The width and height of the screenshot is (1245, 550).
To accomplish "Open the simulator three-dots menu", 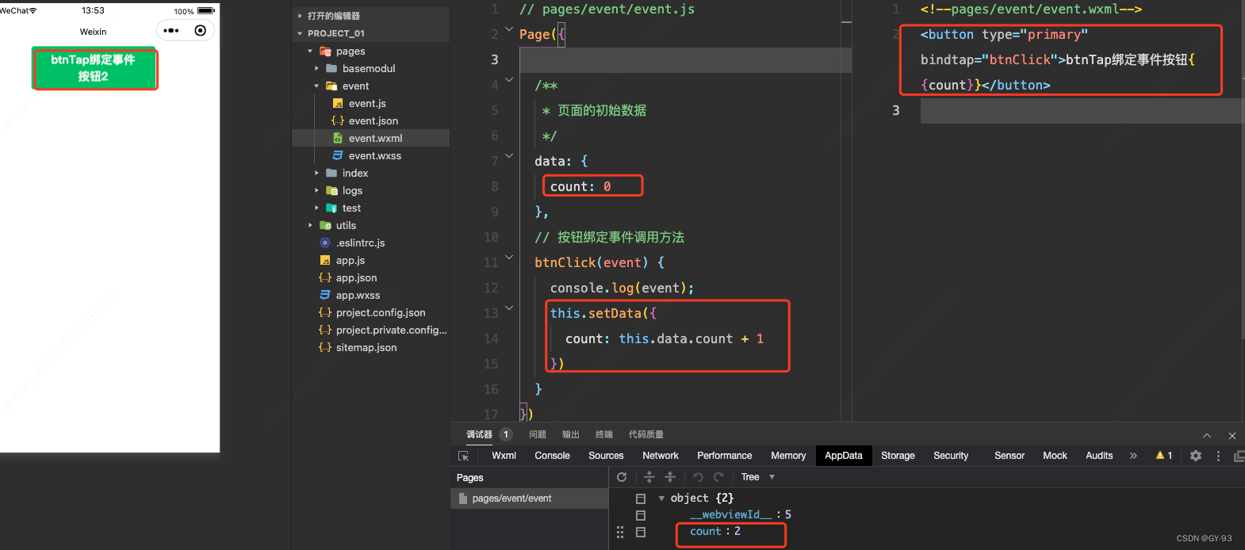I will tap(171, 31).
